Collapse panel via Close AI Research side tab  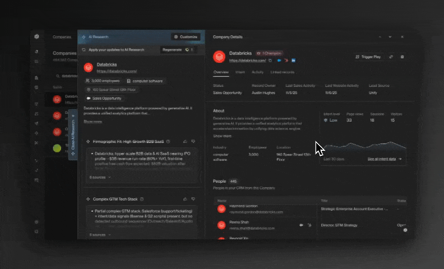pos(73,135)
